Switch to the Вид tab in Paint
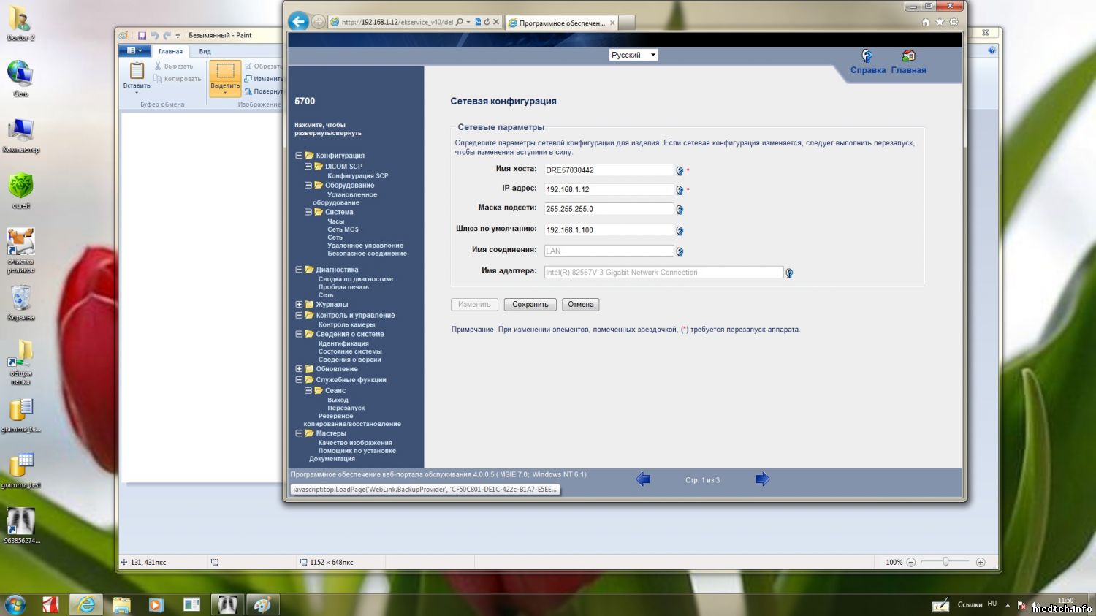This screenshot has width=1096, height=616. point(205,52)
